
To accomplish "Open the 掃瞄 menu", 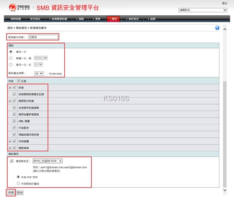I will pos(80,19).
